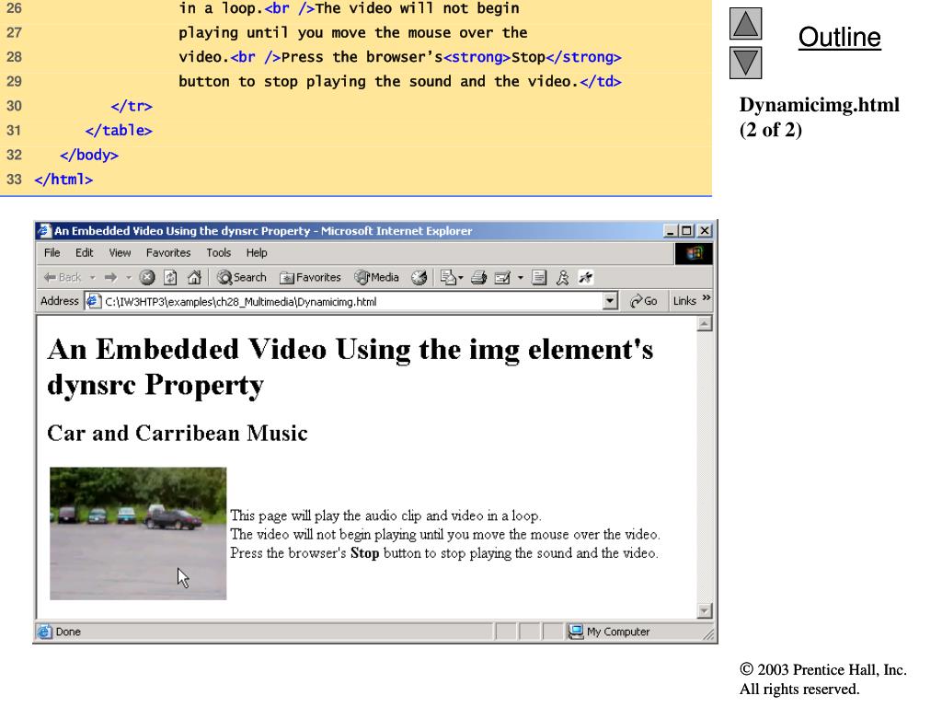This screenshot has height=707, width=942.
Task: Open the View menu
Action: [x=120, y=253]
